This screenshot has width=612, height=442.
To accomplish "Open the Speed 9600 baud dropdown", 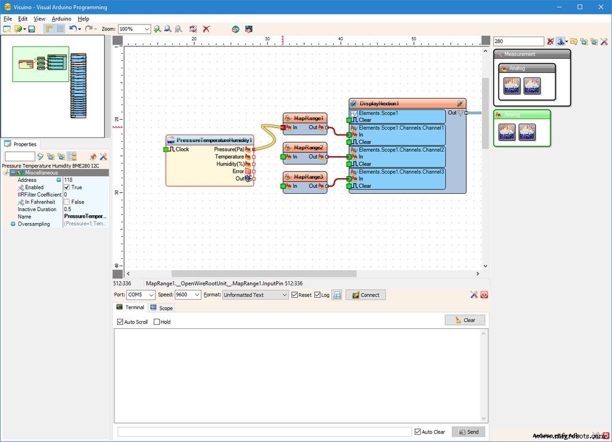I will 197,295.
